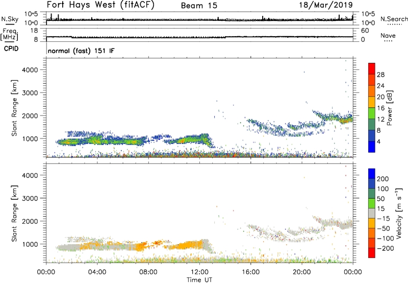The height and width of the screenshot is (283, 408).
Task: Click the 'Time UT' axis title
Action: [x=199, y=279]
